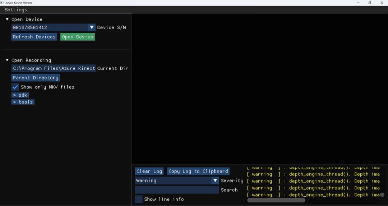Viewport: 388px width, 206px height.
Task: Collapse the Open Recording section triangle
Action: [7, 60]
